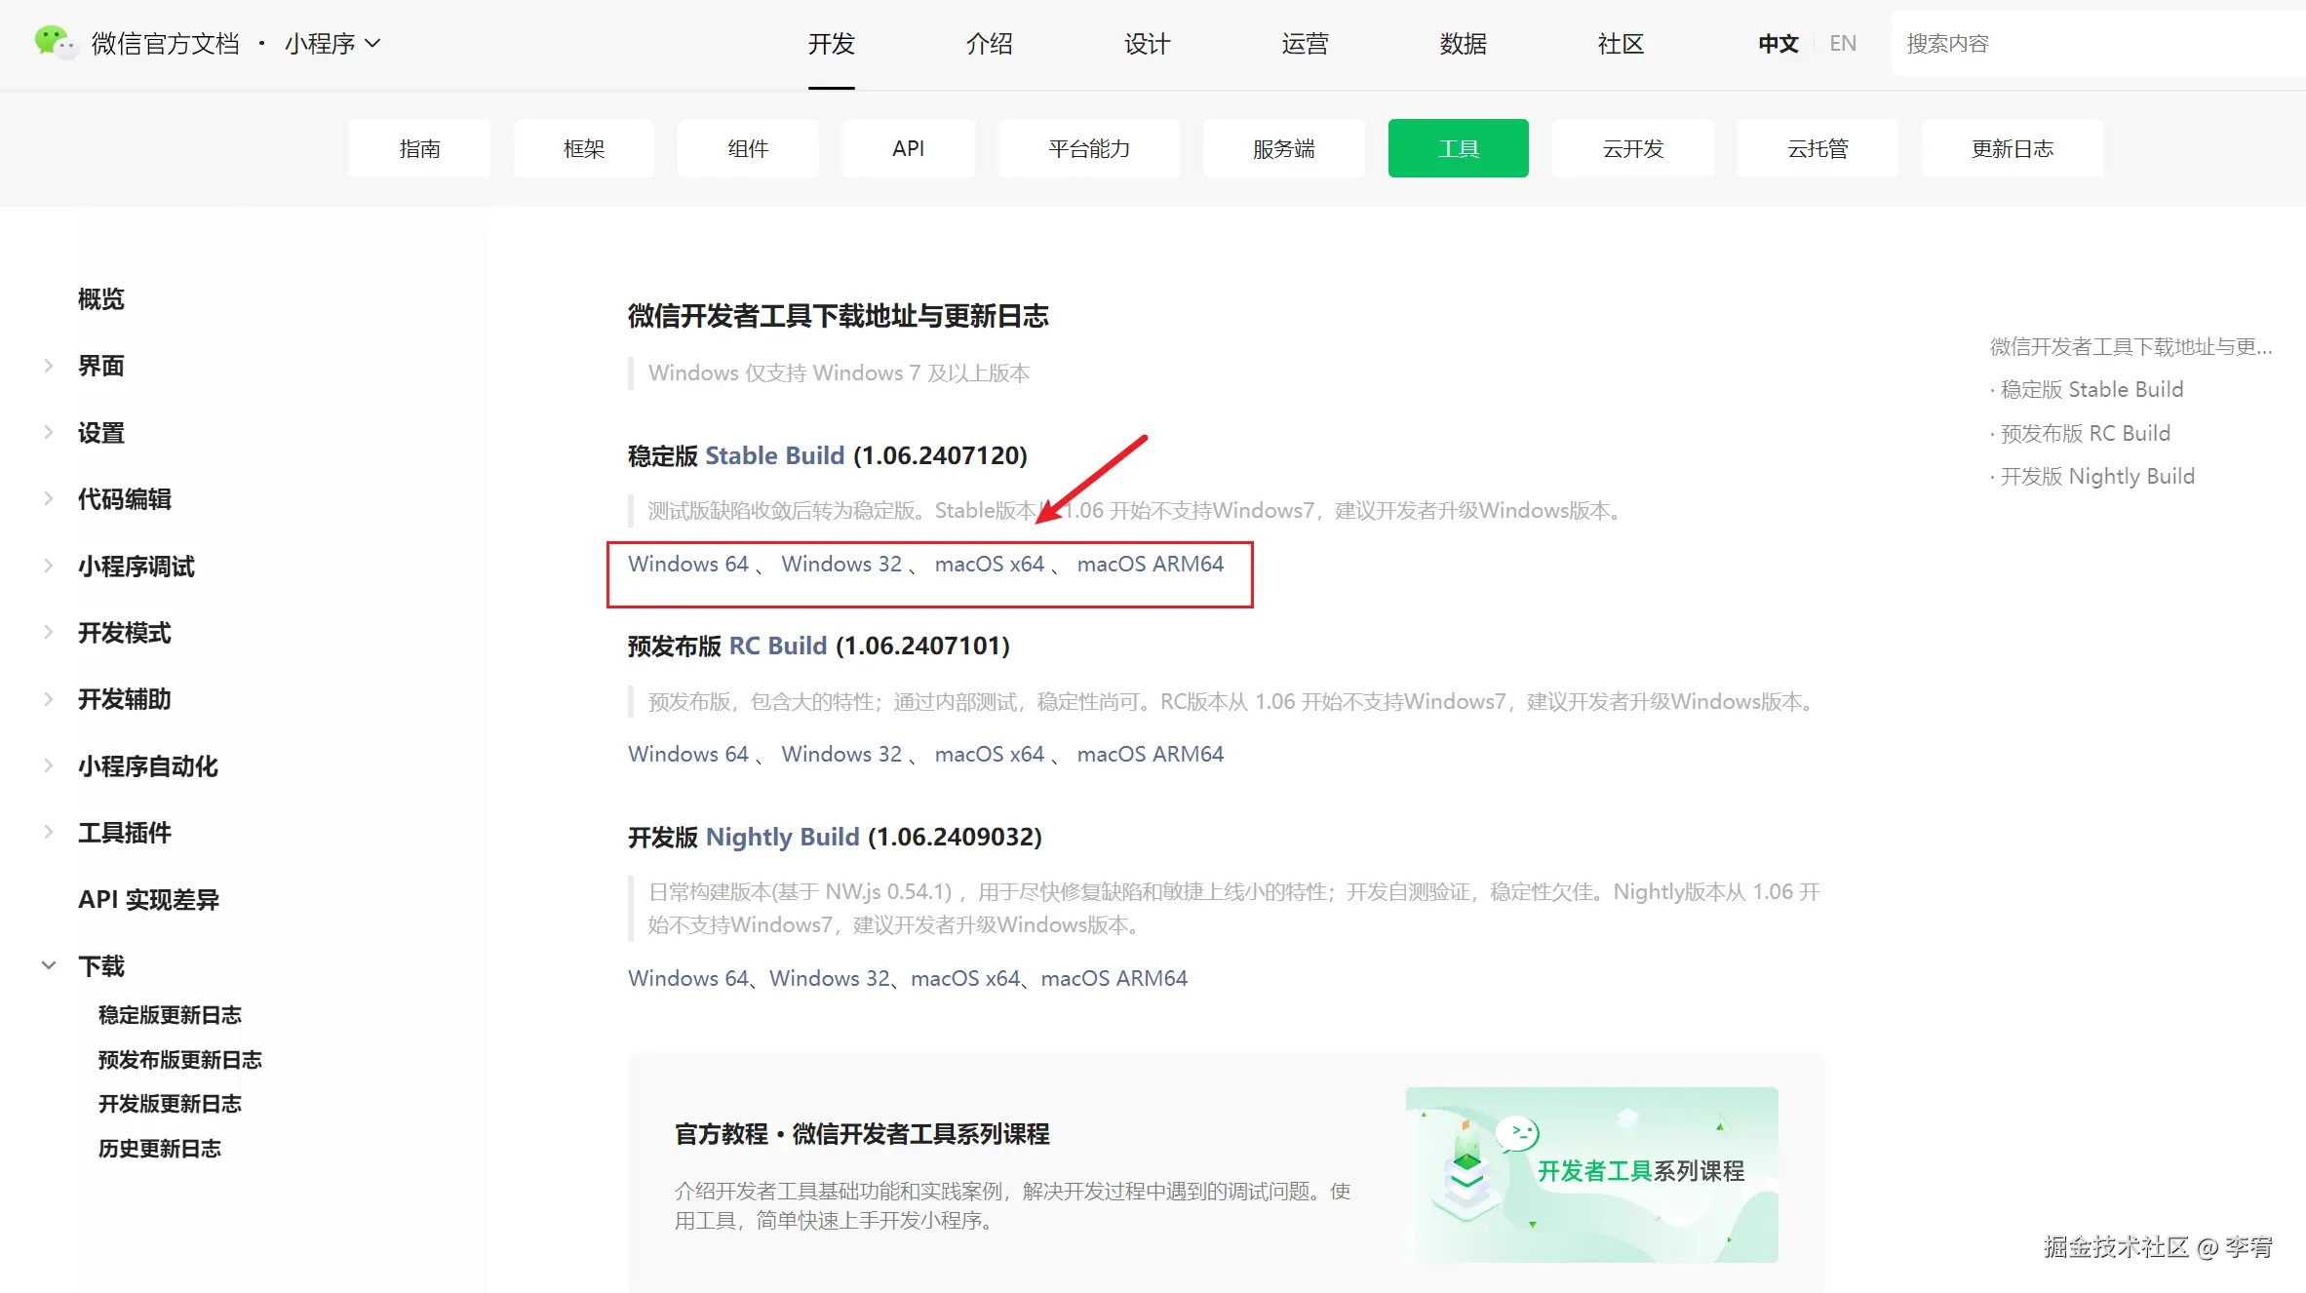Download Stable Build Windows 64
The height and width of the screenshot is (1293, 2306).
687,564
